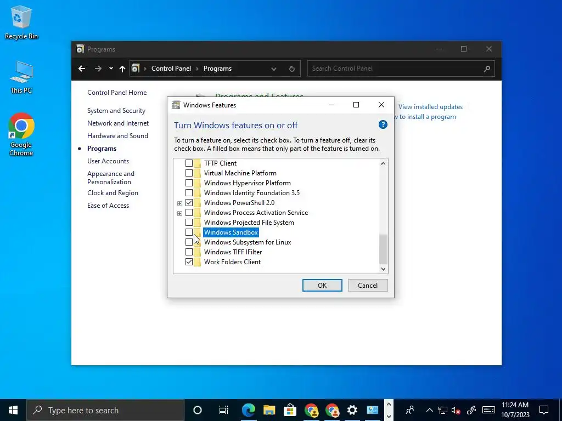Screen dimensions: 562x421
Task: Open the notification center icon
Action: (x=544, y=410)
